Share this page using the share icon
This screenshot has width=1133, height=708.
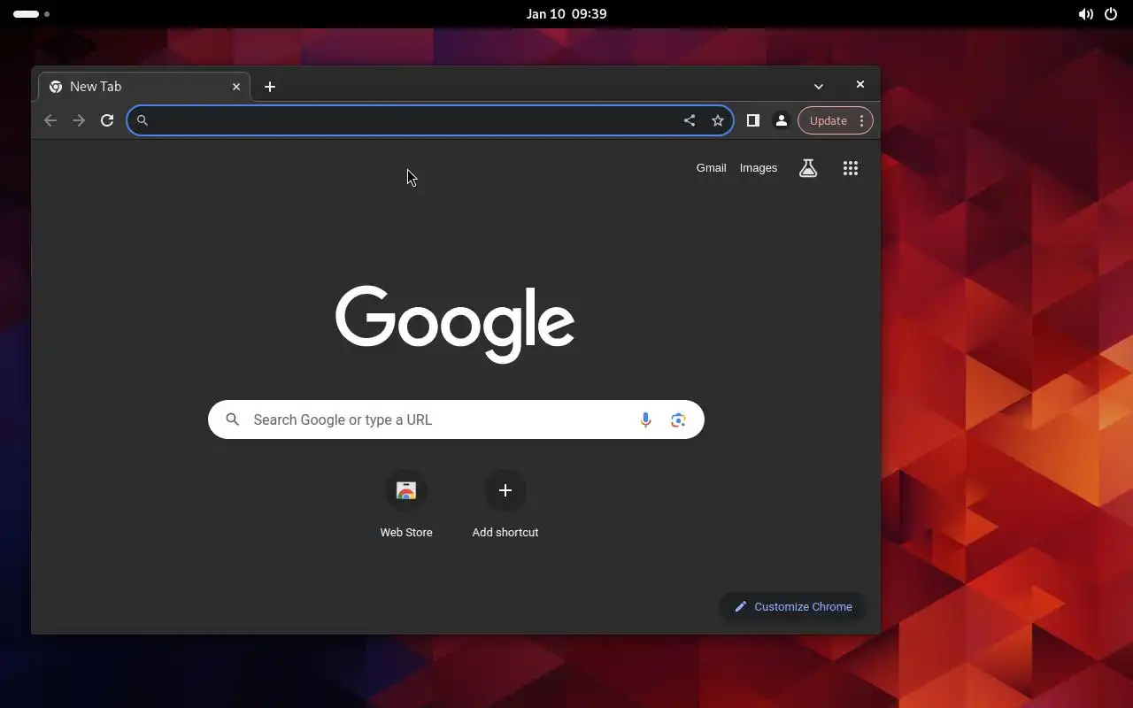click(690, 120)
